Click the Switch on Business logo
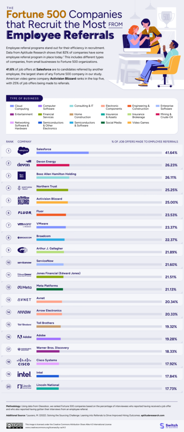184x432 pixels. pyautogui.click(x=168, y=425)
